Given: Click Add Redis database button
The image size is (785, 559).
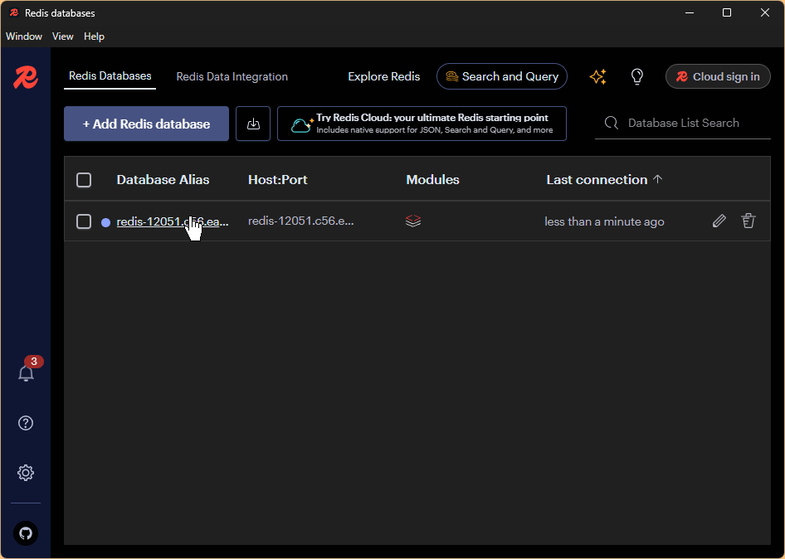Looking at the screenshot, I should pos(146,124).
